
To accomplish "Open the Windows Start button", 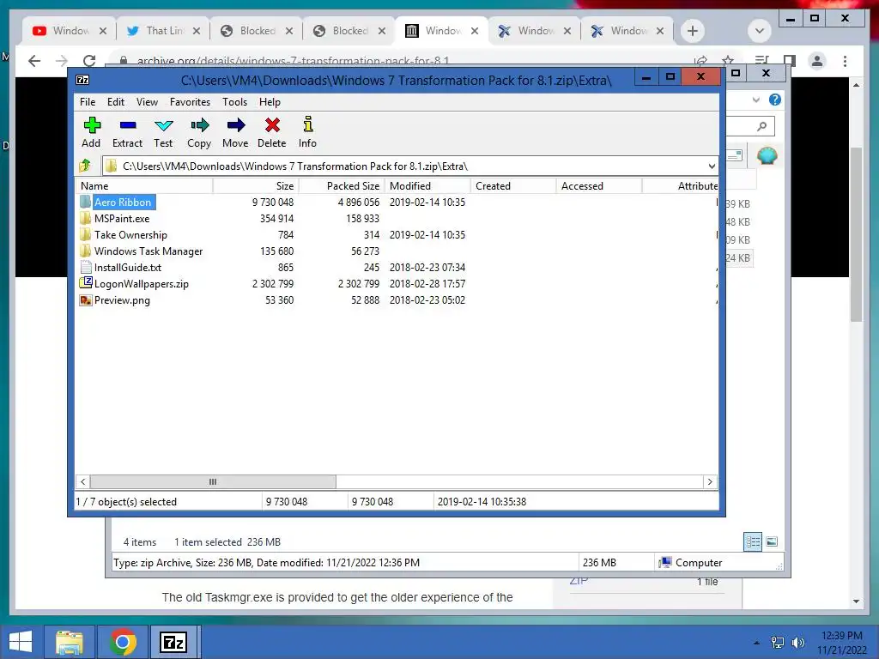I will click(x=21, y=642).
